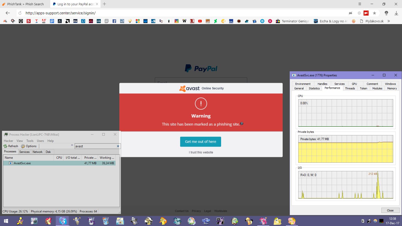Go back with the browser back arrow
402x226 pixels.
click(8, 13)
